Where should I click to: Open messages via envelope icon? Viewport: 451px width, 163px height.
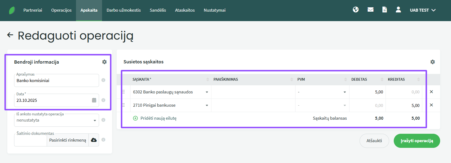point(370,10)
